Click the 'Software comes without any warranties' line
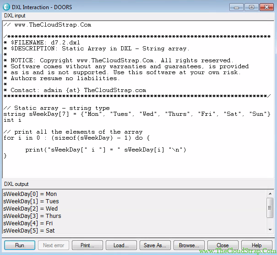 tap(126, 66)
